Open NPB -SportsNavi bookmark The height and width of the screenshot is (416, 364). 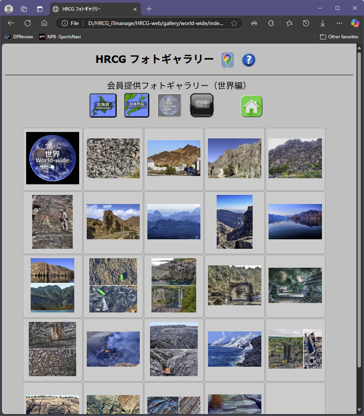60,37
